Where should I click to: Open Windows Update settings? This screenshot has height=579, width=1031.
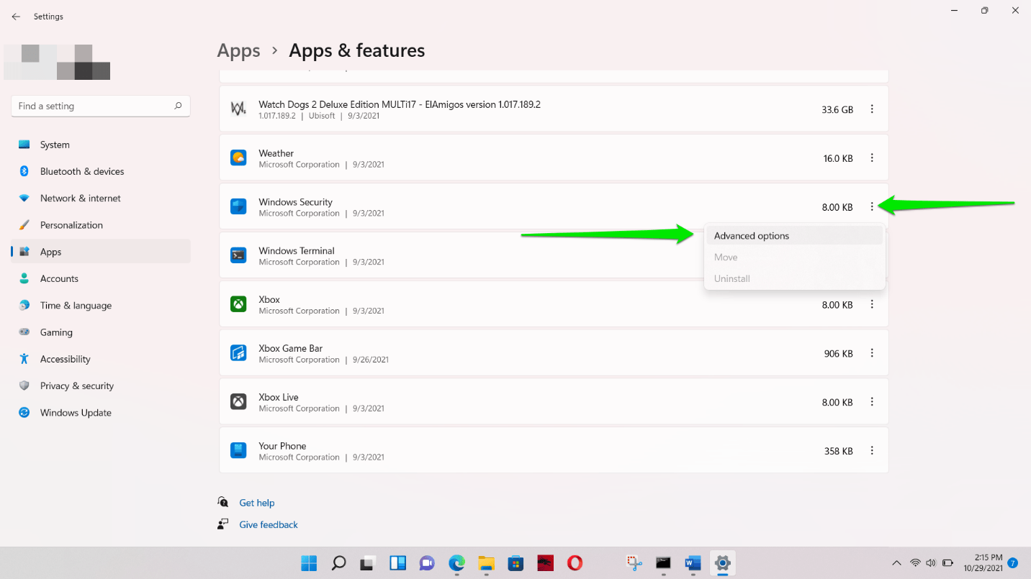click(76, 412)
